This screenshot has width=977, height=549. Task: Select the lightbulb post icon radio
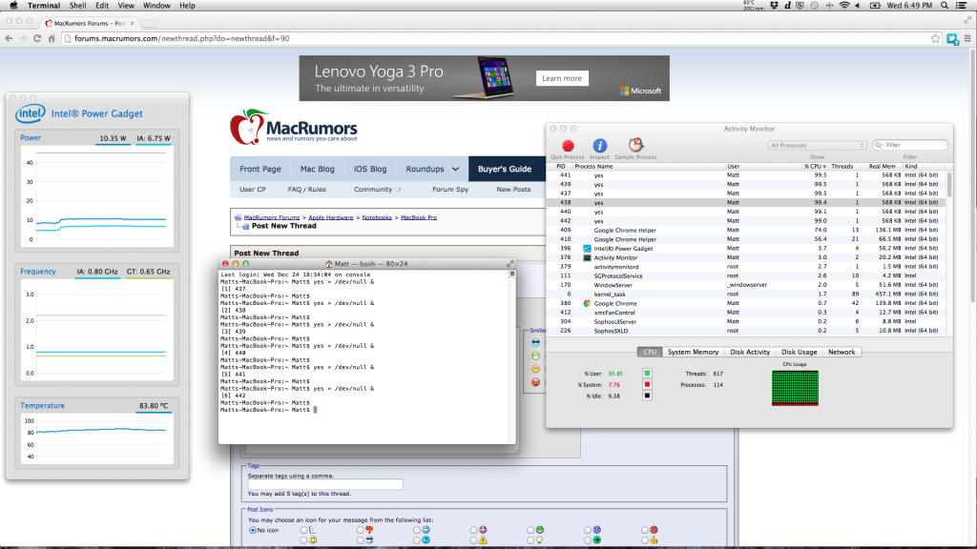pyautogui.click(x=530, y=540)
